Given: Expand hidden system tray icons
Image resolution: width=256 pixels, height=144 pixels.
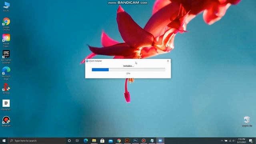Looking at the screenshot, I should pyautogui.click(x=222, y=141).
